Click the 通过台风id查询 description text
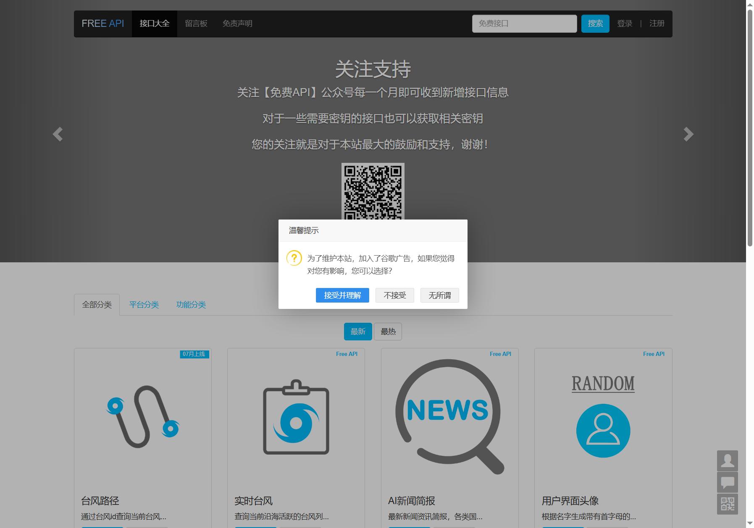Screen dimensions: 754x528 [x=123, y=517]
